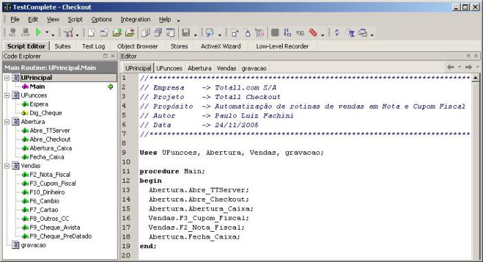Select the Main routine in Code Explorer
The height and width of the screenshot is (262, 483).
[37, 87]
